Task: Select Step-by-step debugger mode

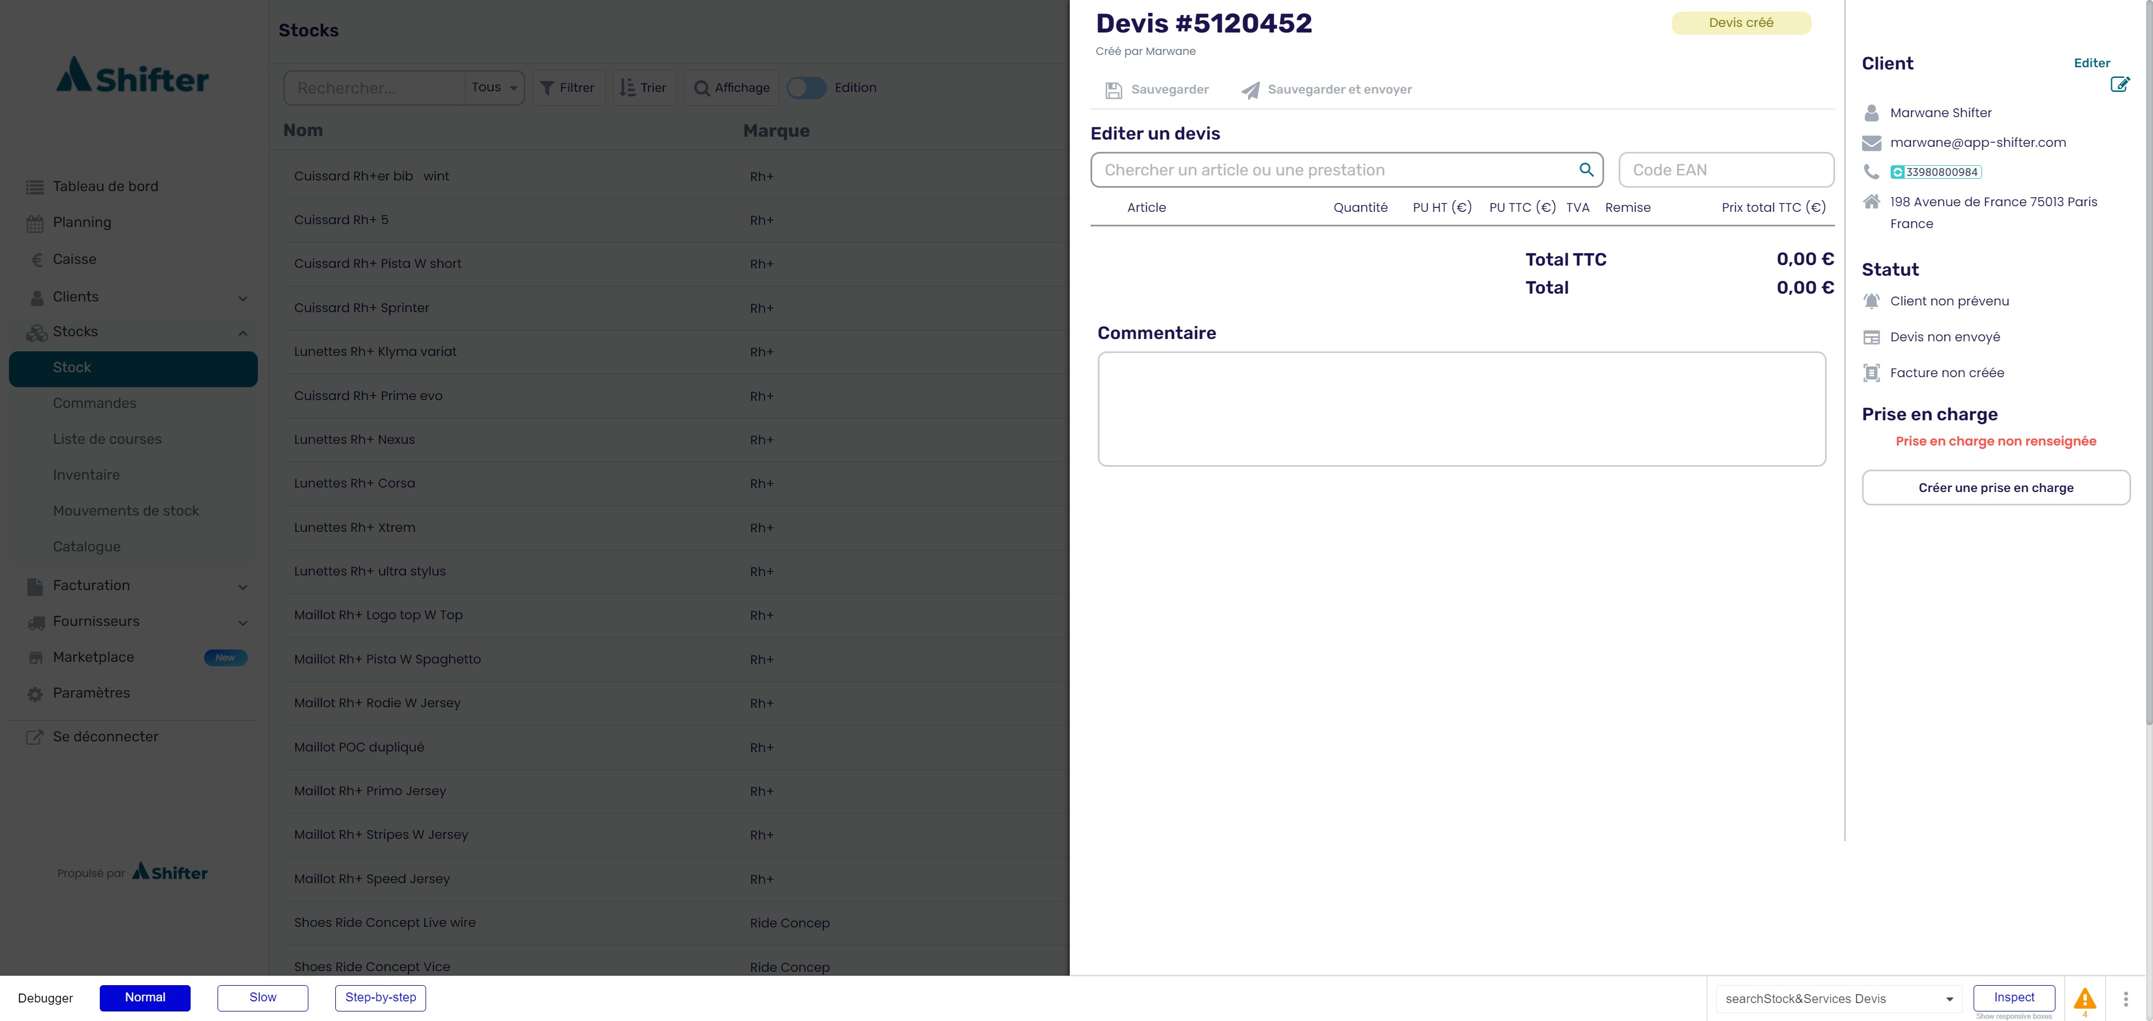Action: pos(380,997)
